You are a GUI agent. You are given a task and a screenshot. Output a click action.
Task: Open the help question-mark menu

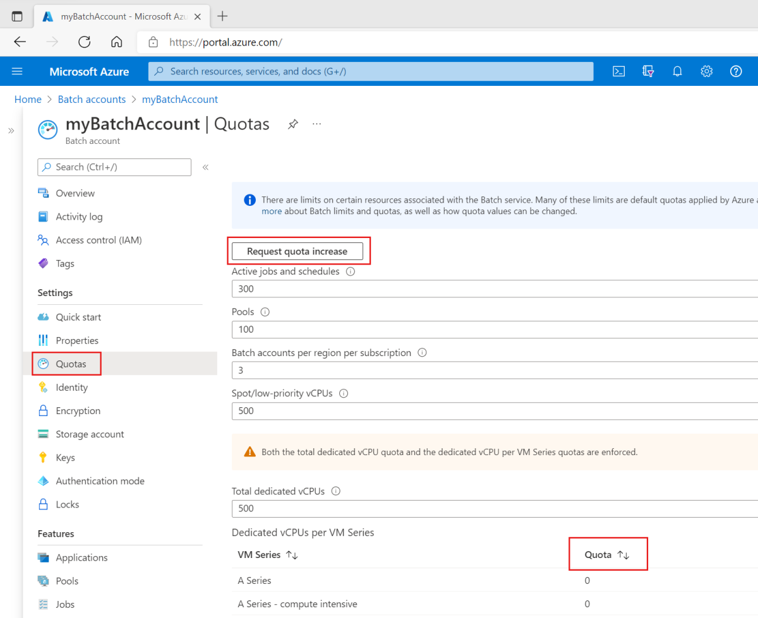pos(735,71)
